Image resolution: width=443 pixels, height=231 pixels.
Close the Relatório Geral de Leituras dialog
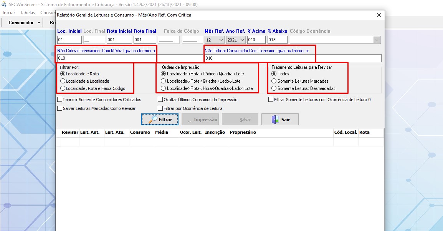[x=379, y=15]
